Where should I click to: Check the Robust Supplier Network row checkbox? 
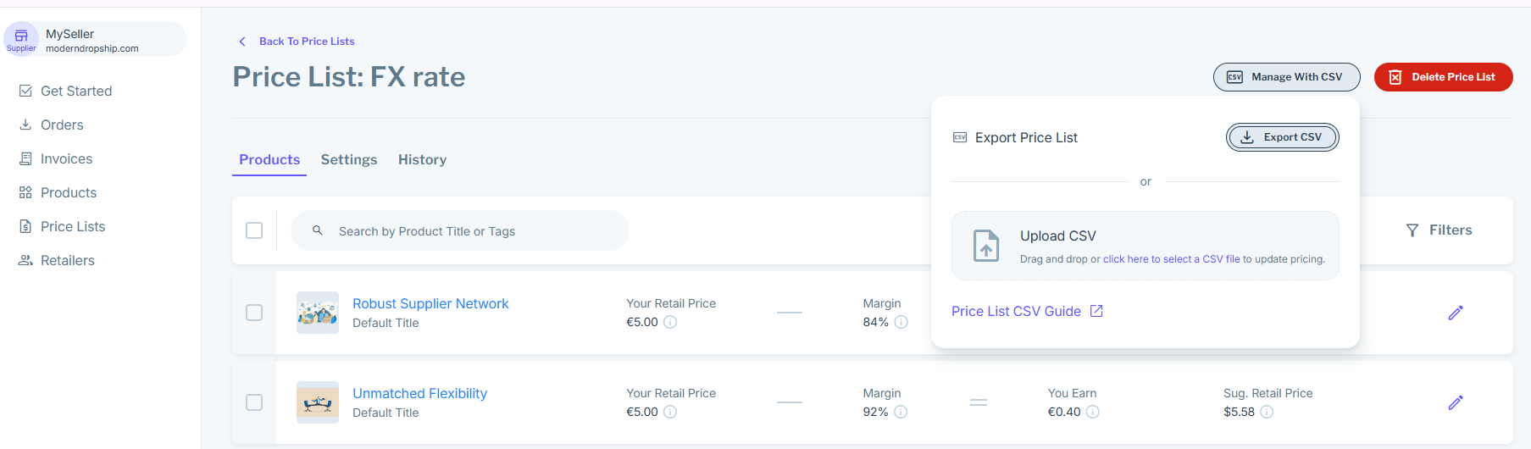point(254,313)
